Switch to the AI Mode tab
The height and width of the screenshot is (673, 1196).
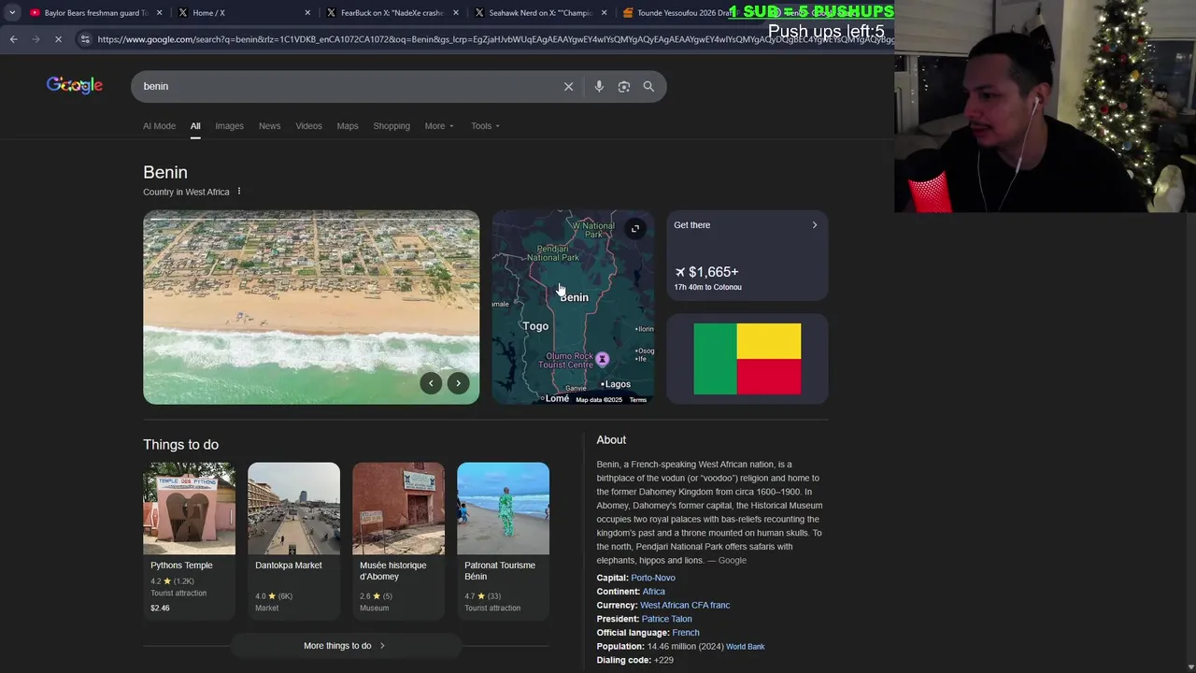tap(159, 126)
